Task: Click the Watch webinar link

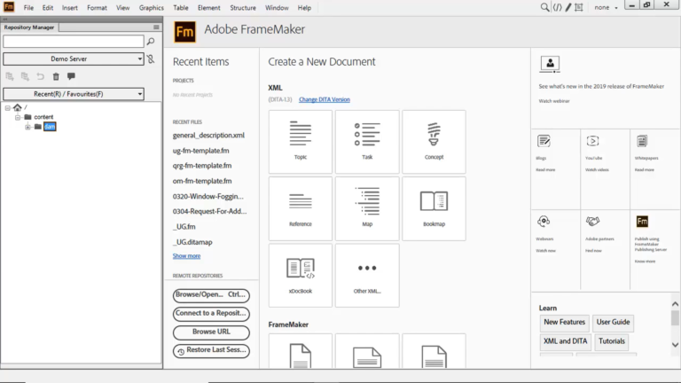Action: point(554,101)
